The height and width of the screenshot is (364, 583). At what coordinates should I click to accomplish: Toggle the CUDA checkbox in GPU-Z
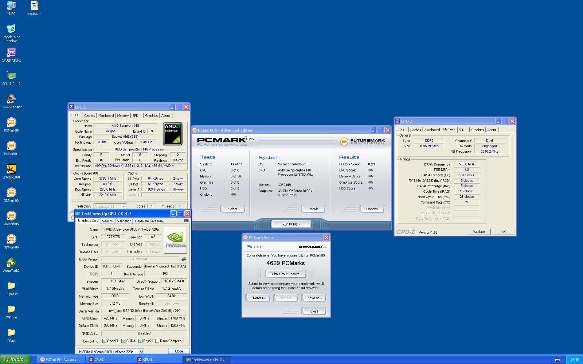124,341
